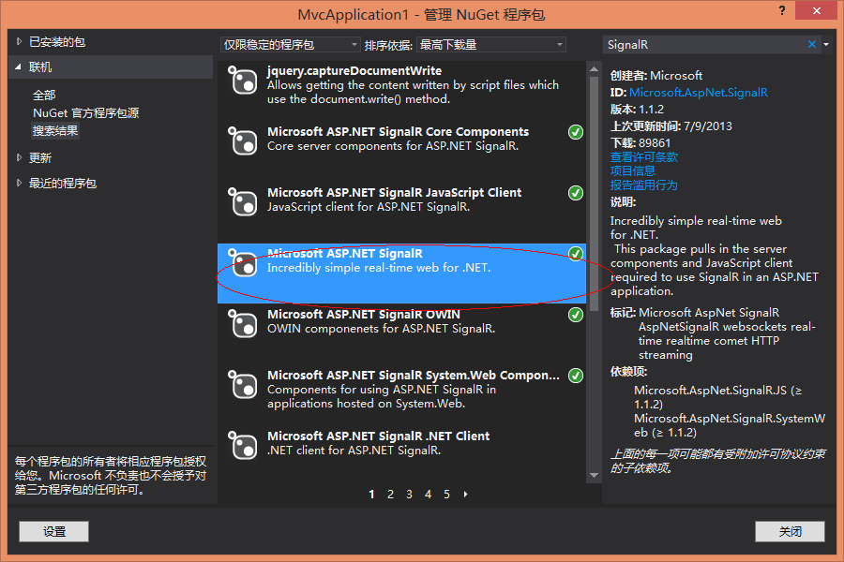
Task: Go to results page 1
Action: click(371, 495)
